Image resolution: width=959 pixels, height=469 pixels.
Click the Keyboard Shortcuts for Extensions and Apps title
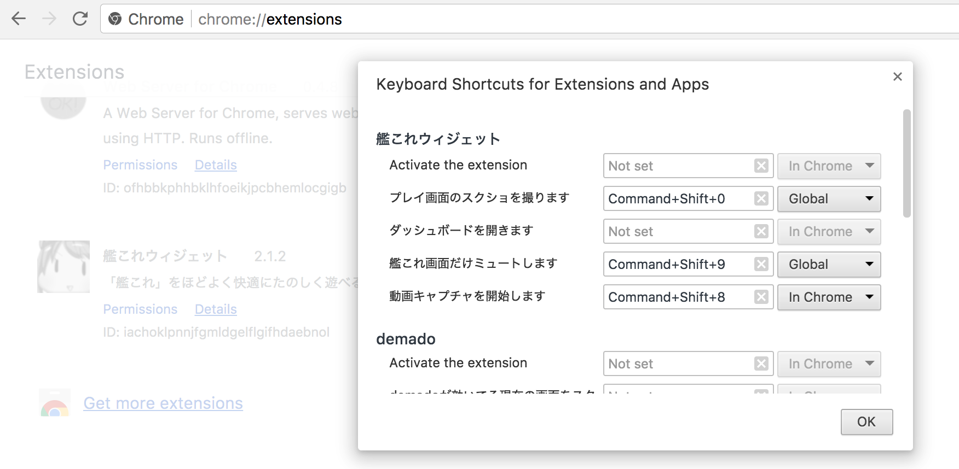tap(542, 84)
